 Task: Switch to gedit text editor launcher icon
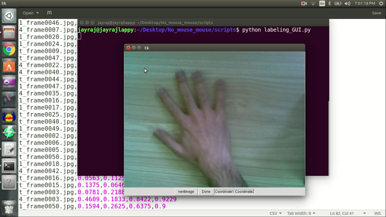pos(9,149)
